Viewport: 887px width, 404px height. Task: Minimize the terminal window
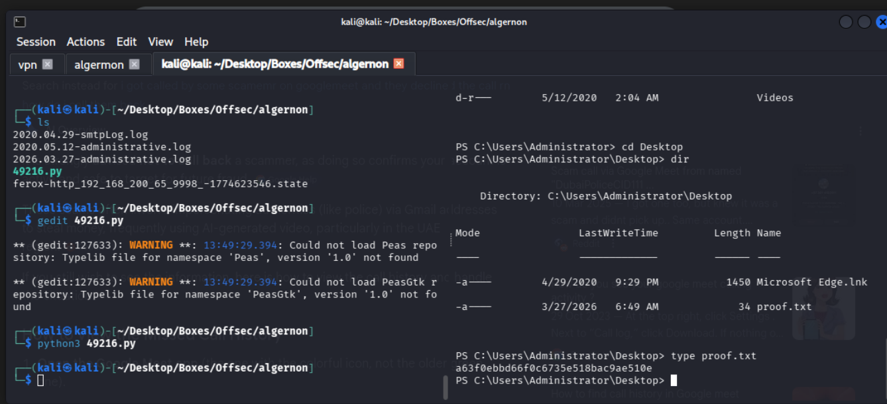click(x=846, y=22)
